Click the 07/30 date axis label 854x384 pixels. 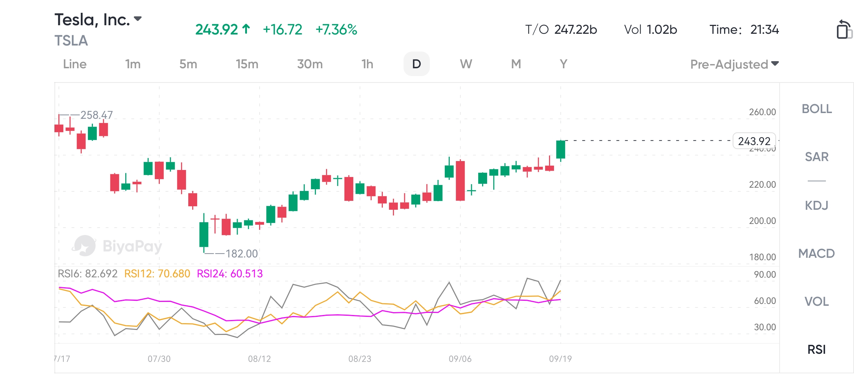click(159, 359)
